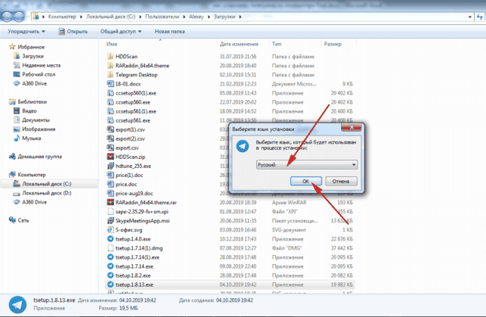486x317 pixels.
Task: Click the Открыть toolbar button
Action: 73,31
